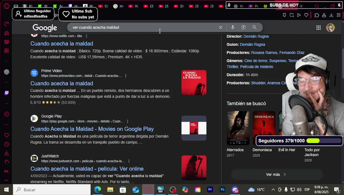The height and width of the screenshot is (195, 344).
Task: Search by image with Google Lens
Action: (x=243, y=27)
